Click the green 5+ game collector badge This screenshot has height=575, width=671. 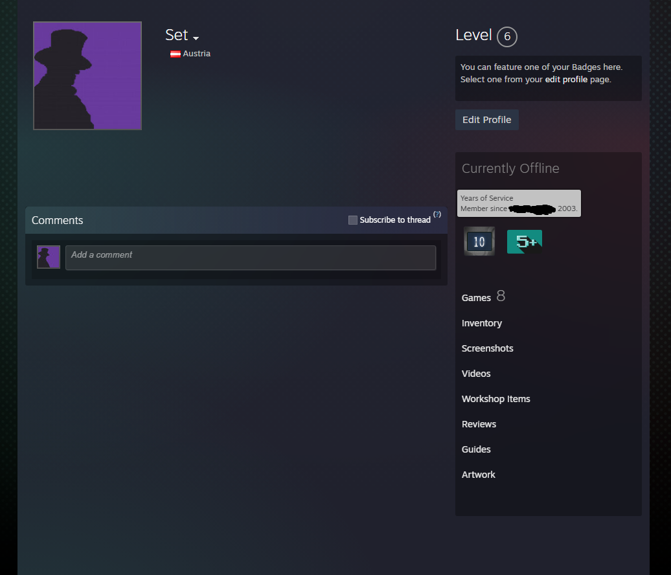[524, 242]
